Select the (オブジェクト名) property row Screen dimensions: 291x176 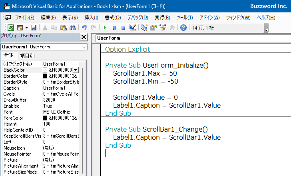pyautogui.click(x=41, y=64)
